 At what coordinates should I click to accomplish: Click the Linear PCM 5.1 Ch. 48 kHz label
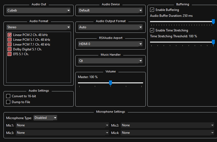click(32, 40)
